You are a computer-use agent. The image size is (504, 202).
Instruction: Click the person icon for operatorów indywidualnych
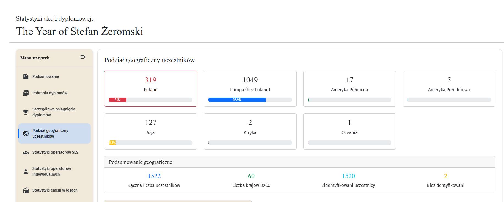pyautogui.click(x=26, y=171)
